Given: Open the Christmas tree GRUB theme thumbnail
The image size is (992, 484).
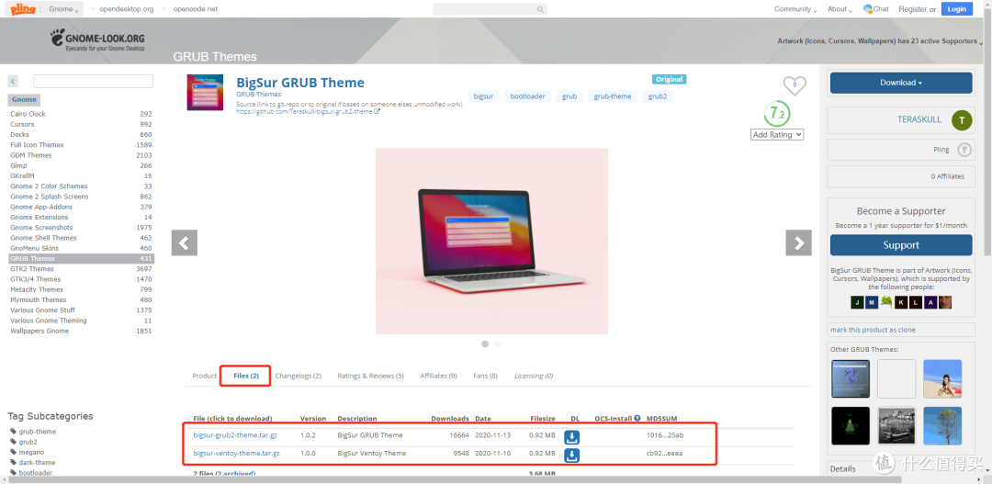Looking at the screenshot, I should (850, 426).
